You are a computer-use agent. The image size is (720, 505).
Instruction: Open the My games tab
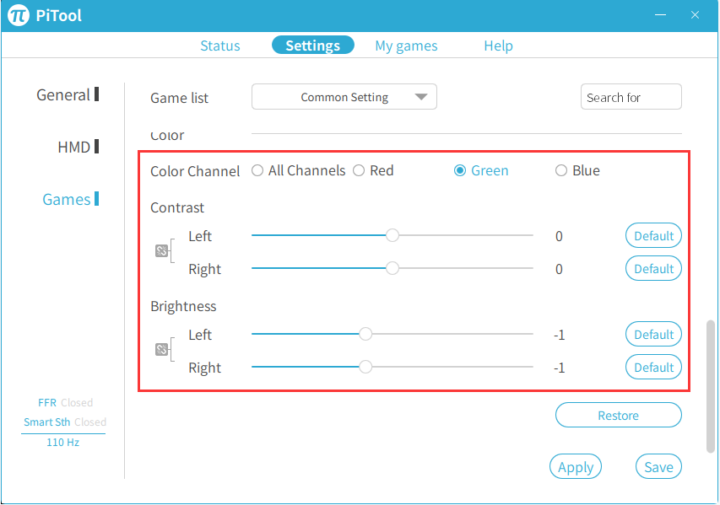[x=406, y=46]
